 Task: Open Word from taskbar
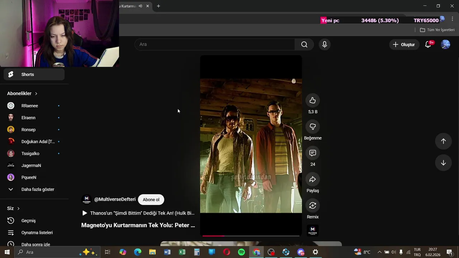167,252
